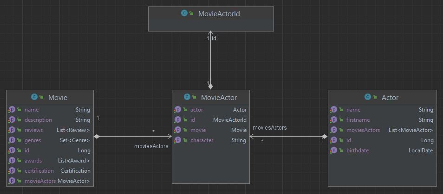Click property icon of Actor's birthdate field
443x194 pixels.
(x=333, y=150)
